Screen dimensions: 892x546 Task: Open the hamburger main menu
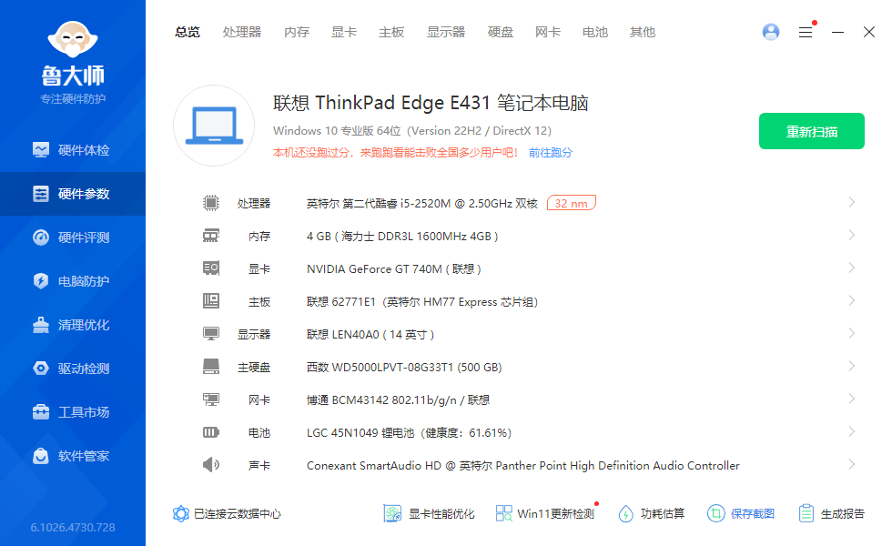point(806,33)
